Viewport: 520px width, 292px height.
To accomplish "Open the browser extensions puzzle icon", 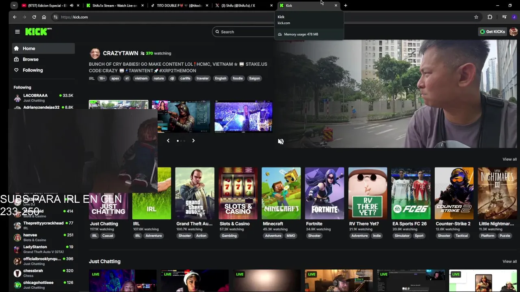I will (x=490, y=17).
